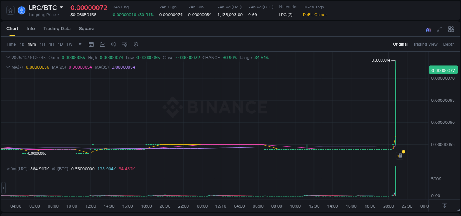Image resolution: width=461 pixels, height=216 pixels.
Task: Expand chart to fullscreen with diagonal arrows icon
Action: point(440,29)
